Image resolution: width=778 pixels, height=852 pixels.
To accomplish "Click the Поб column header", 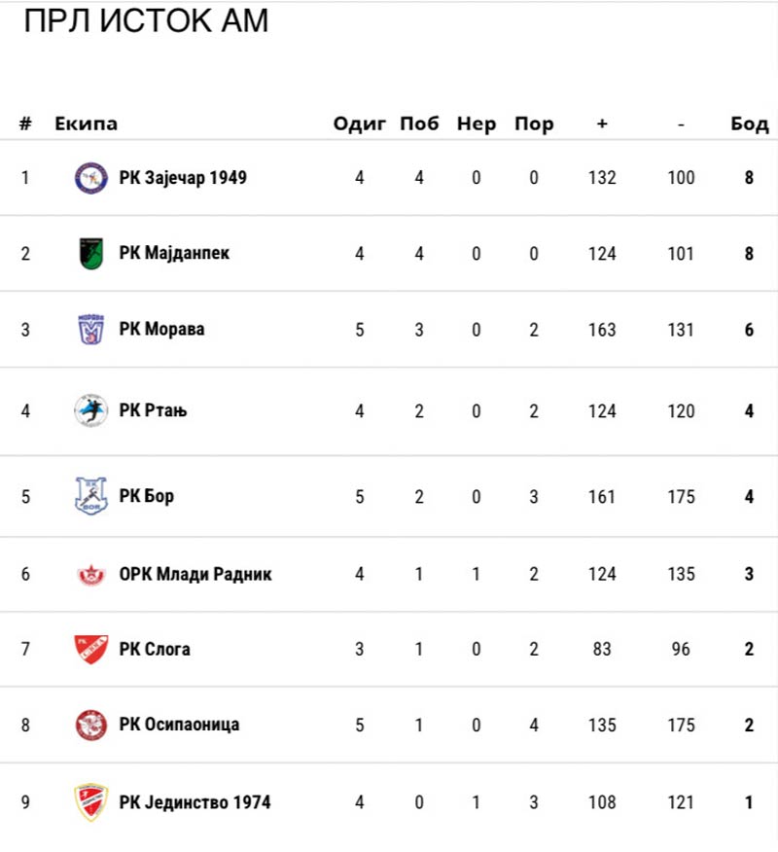I will (419, 124).
